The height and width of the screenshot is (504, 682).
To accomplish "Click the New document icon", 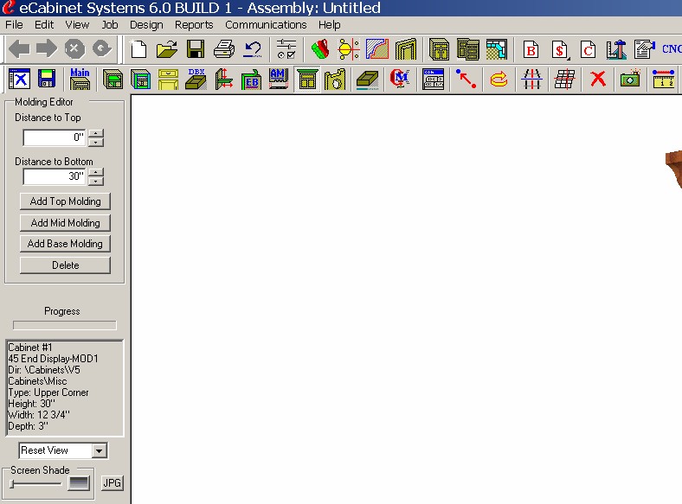I will [x=138, y=48].
